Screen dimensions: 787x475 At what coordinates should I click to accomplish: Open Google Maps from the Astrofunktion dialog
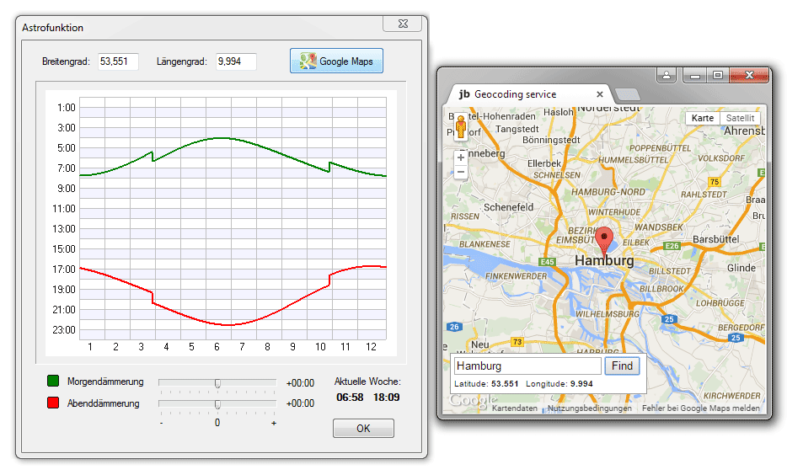pos(336,61)
